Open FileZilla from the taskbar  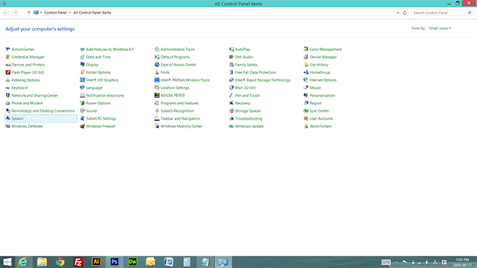coord(78,262)
